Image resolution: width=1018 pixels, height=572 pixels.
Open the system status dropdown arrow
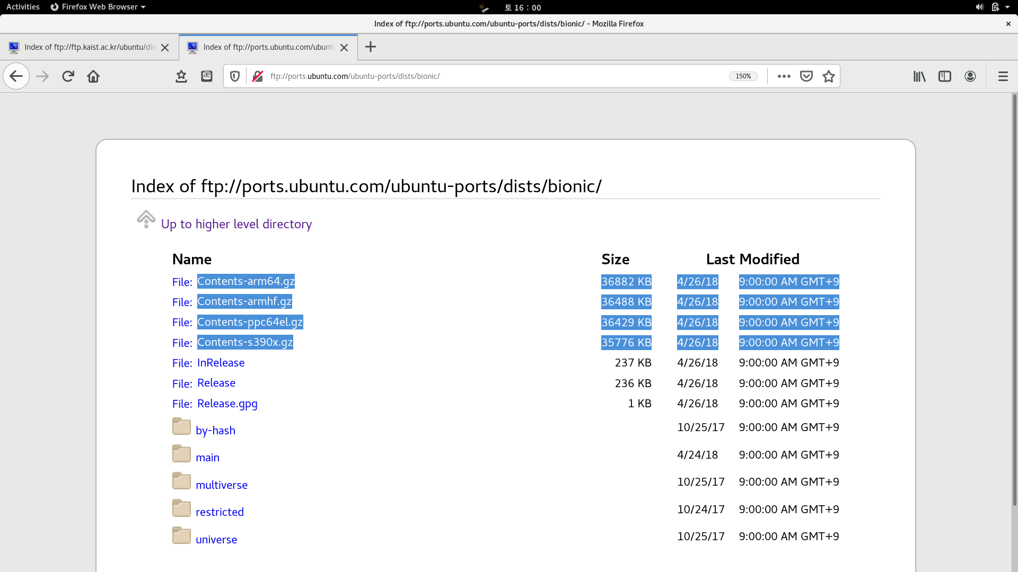(1007, 7)
